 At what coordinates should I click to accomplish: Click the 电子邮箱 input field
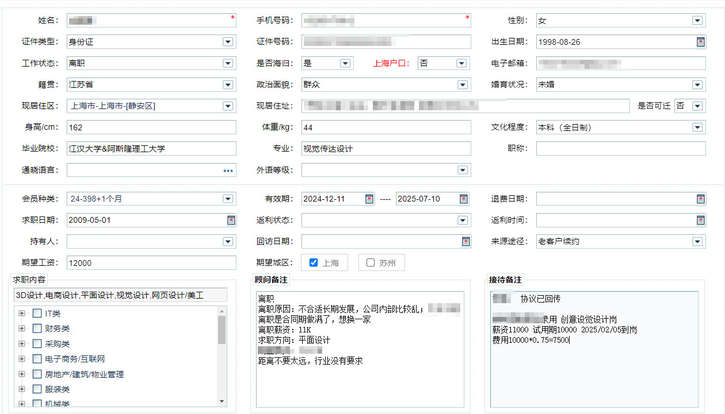tap(621, 63)
